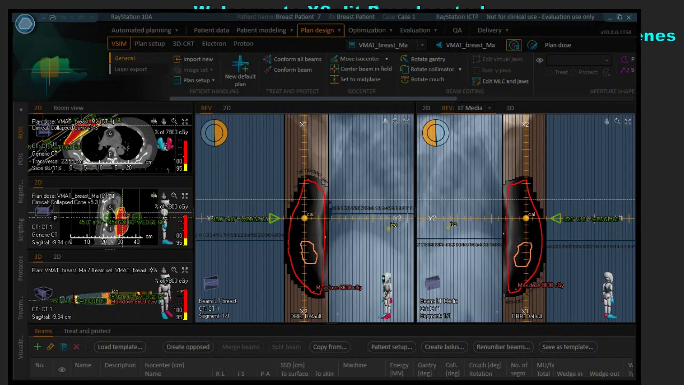
Task: Switch to the Electron tab
Action: (x=214, y=44)
